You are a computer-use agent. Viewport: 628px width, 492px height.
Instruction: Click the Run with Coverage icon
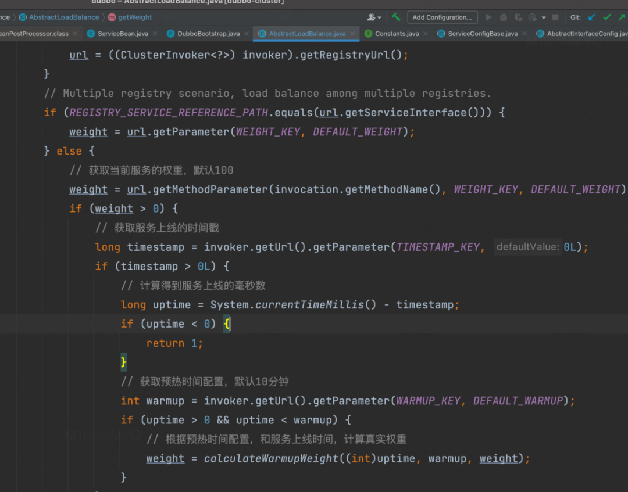[518, 17]
